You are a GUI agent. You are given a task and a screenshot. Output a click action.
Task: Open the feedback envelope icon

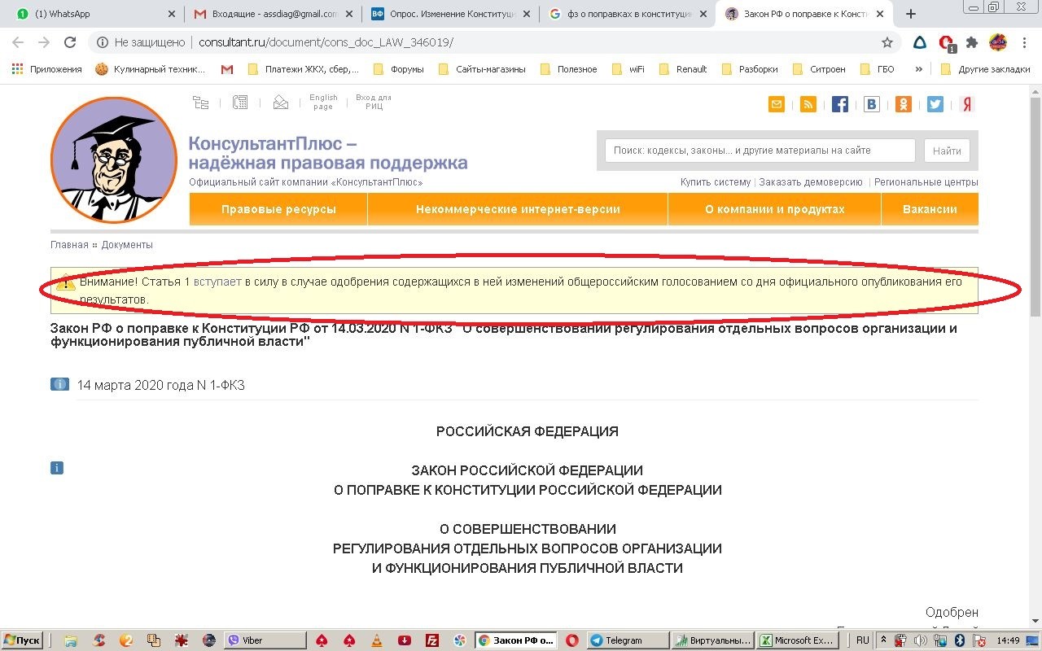coord(281,103)
